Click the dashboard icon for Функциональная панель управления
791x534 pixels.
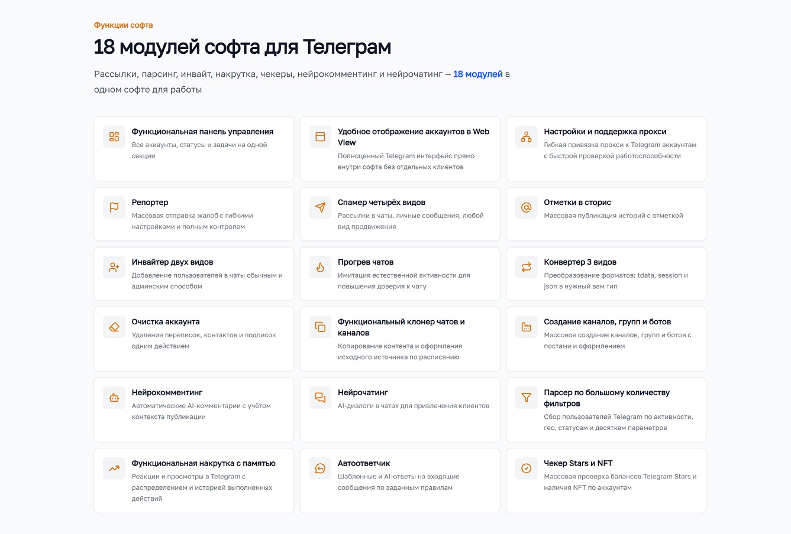[x=114, y=136]
